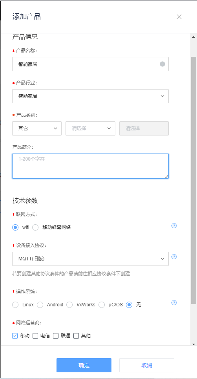Screen dimensions: 197x379
Task: Check the 联通 operator checkbox
Action: [56, 336]
